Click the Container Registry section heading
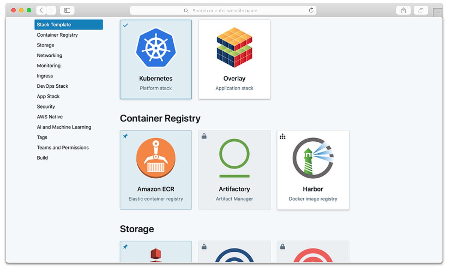The image size is (450, 269). 160,118
